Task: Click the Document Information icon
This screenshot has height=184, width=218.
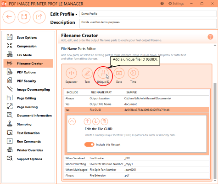Action: pyautogui.click(x=10, y=115)
